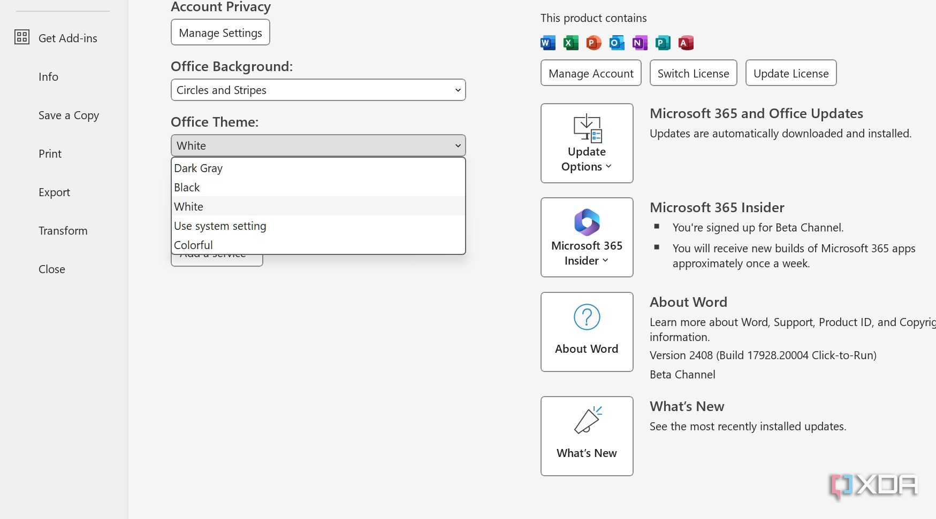Select Black theme option
The image size is (936, 519).
[x=318, y=187]
